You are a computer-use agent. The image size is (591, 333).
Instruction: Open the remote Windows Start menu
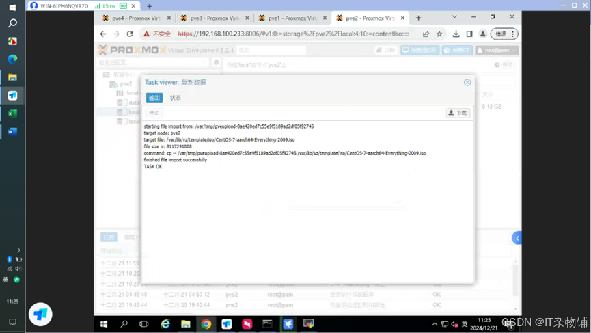pyautogui.click(x=104, y=324)
